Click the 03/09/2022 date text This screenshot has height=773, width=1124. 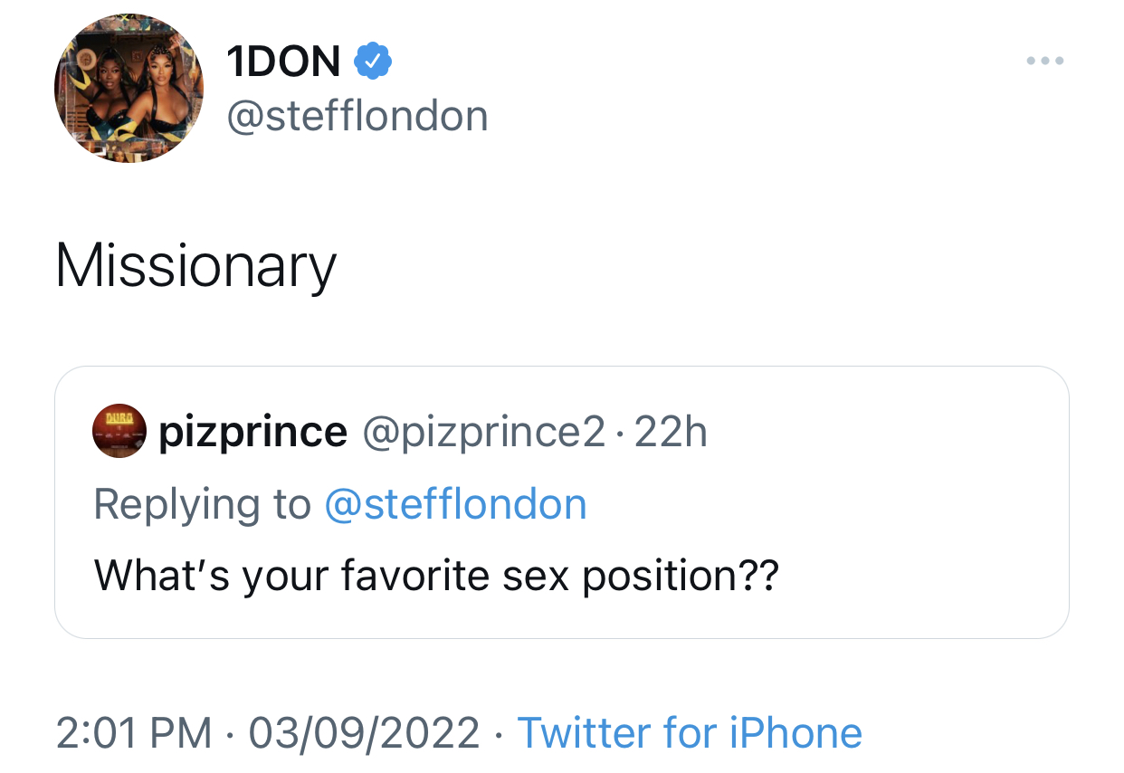(x=364, y=732)
